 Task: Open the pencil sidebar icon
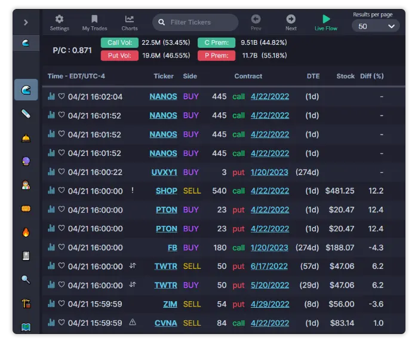[x=26, y=114]
